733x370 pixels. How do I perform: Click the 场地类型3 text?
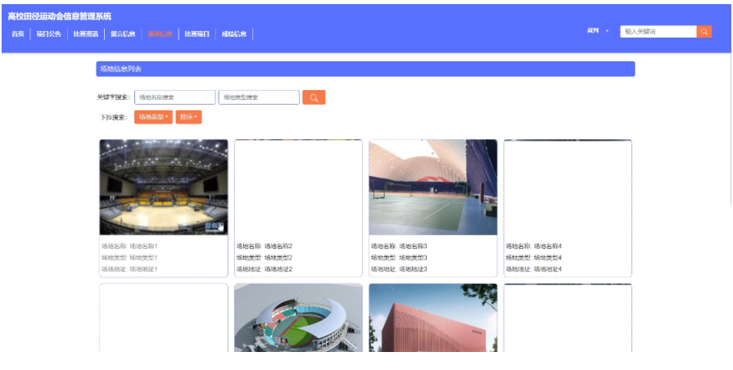(x=414, y=257)
